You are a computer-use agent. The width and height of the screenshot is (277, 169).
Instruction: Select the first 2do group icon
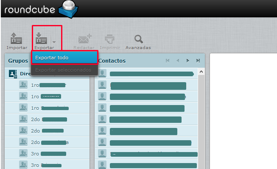[x=23, y=119]
